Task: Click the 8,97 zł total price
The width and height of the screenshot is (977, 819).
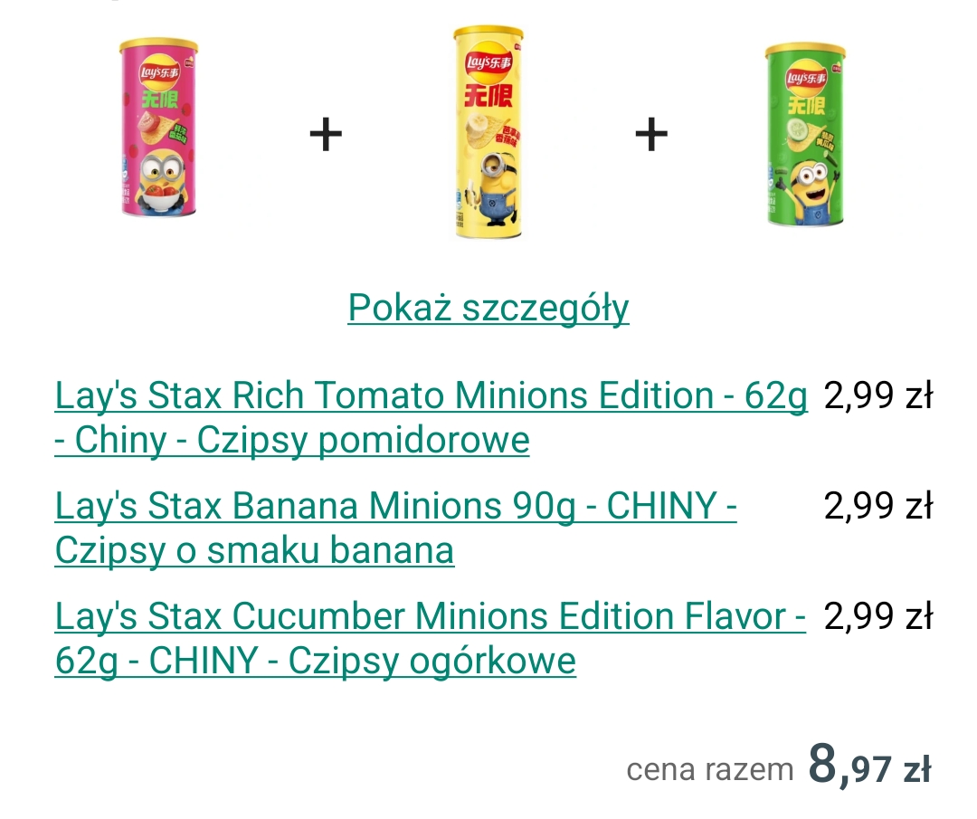Action: [869, 766]
